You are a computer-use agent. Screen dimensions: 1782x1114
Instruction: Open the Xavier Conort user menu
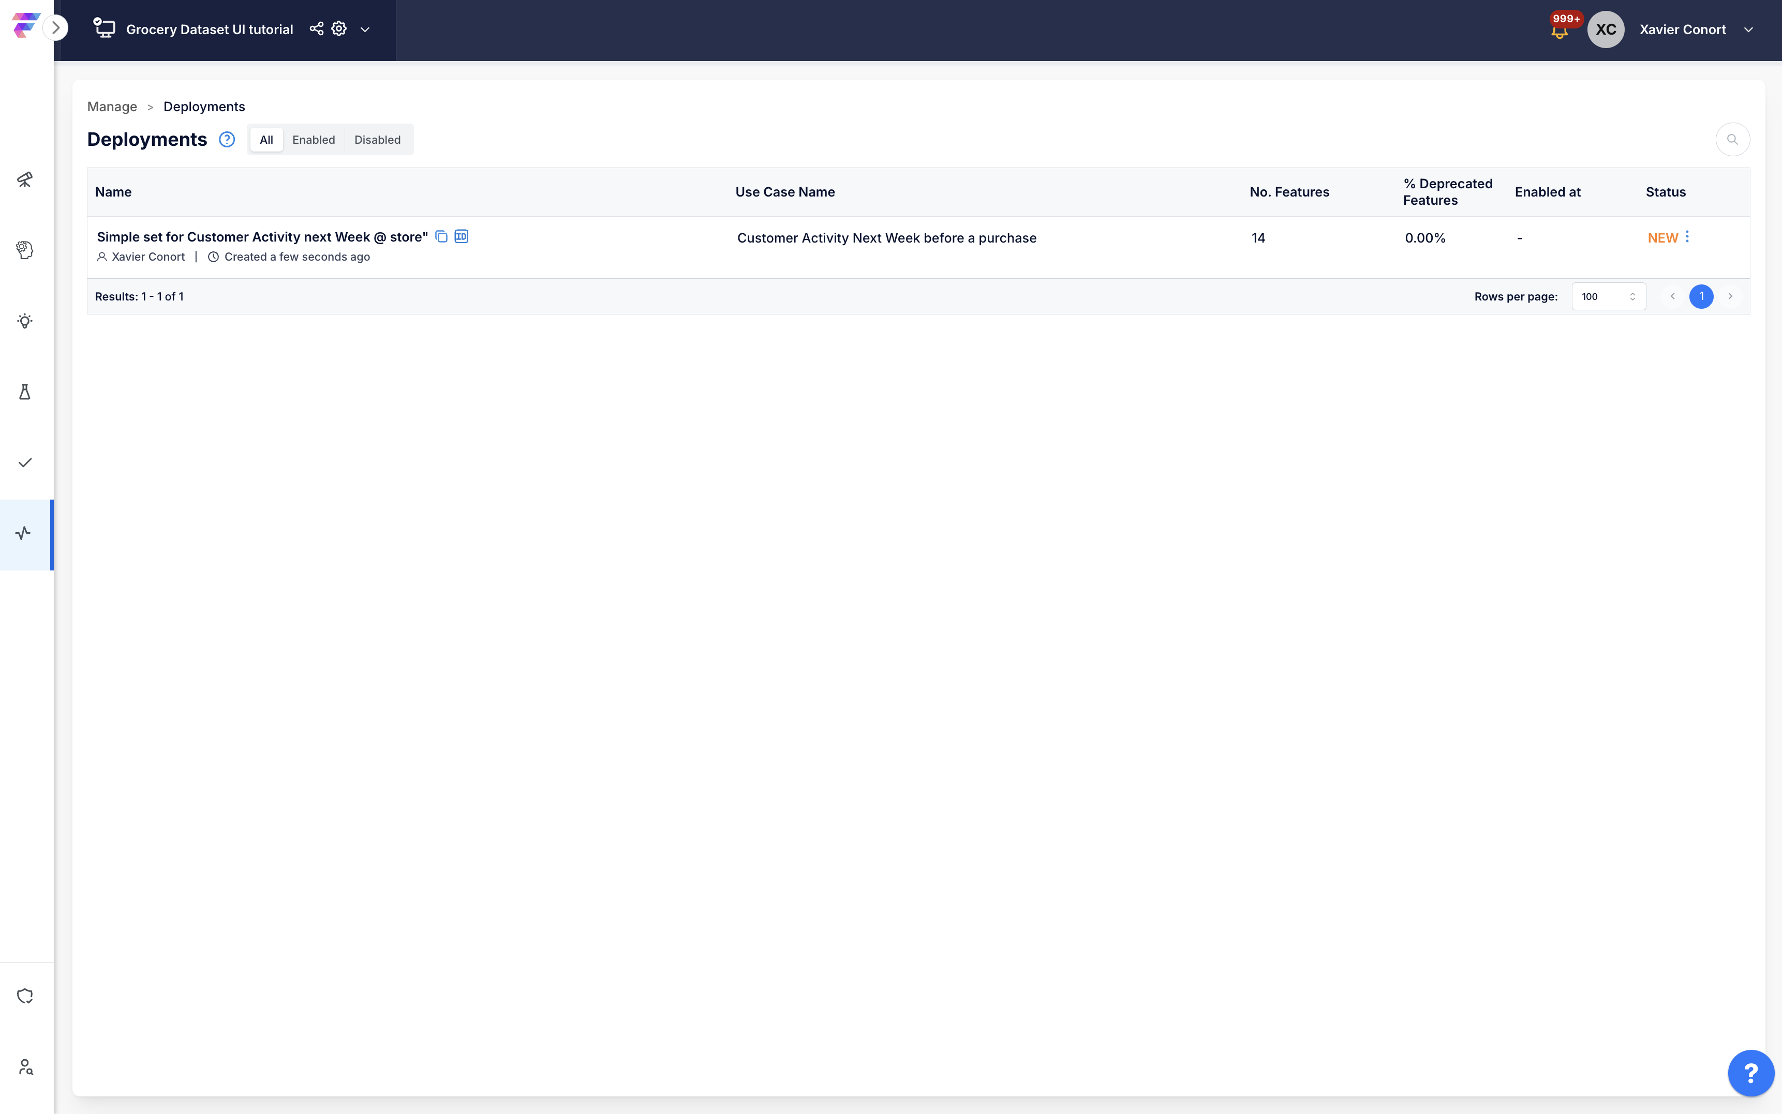point(1748,29)
